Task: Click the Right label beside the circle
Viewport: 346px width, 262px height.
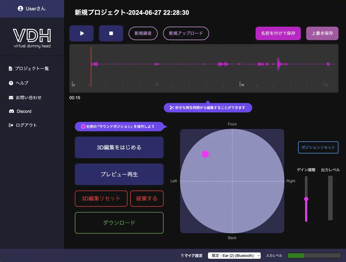Action: pos(291,181)
